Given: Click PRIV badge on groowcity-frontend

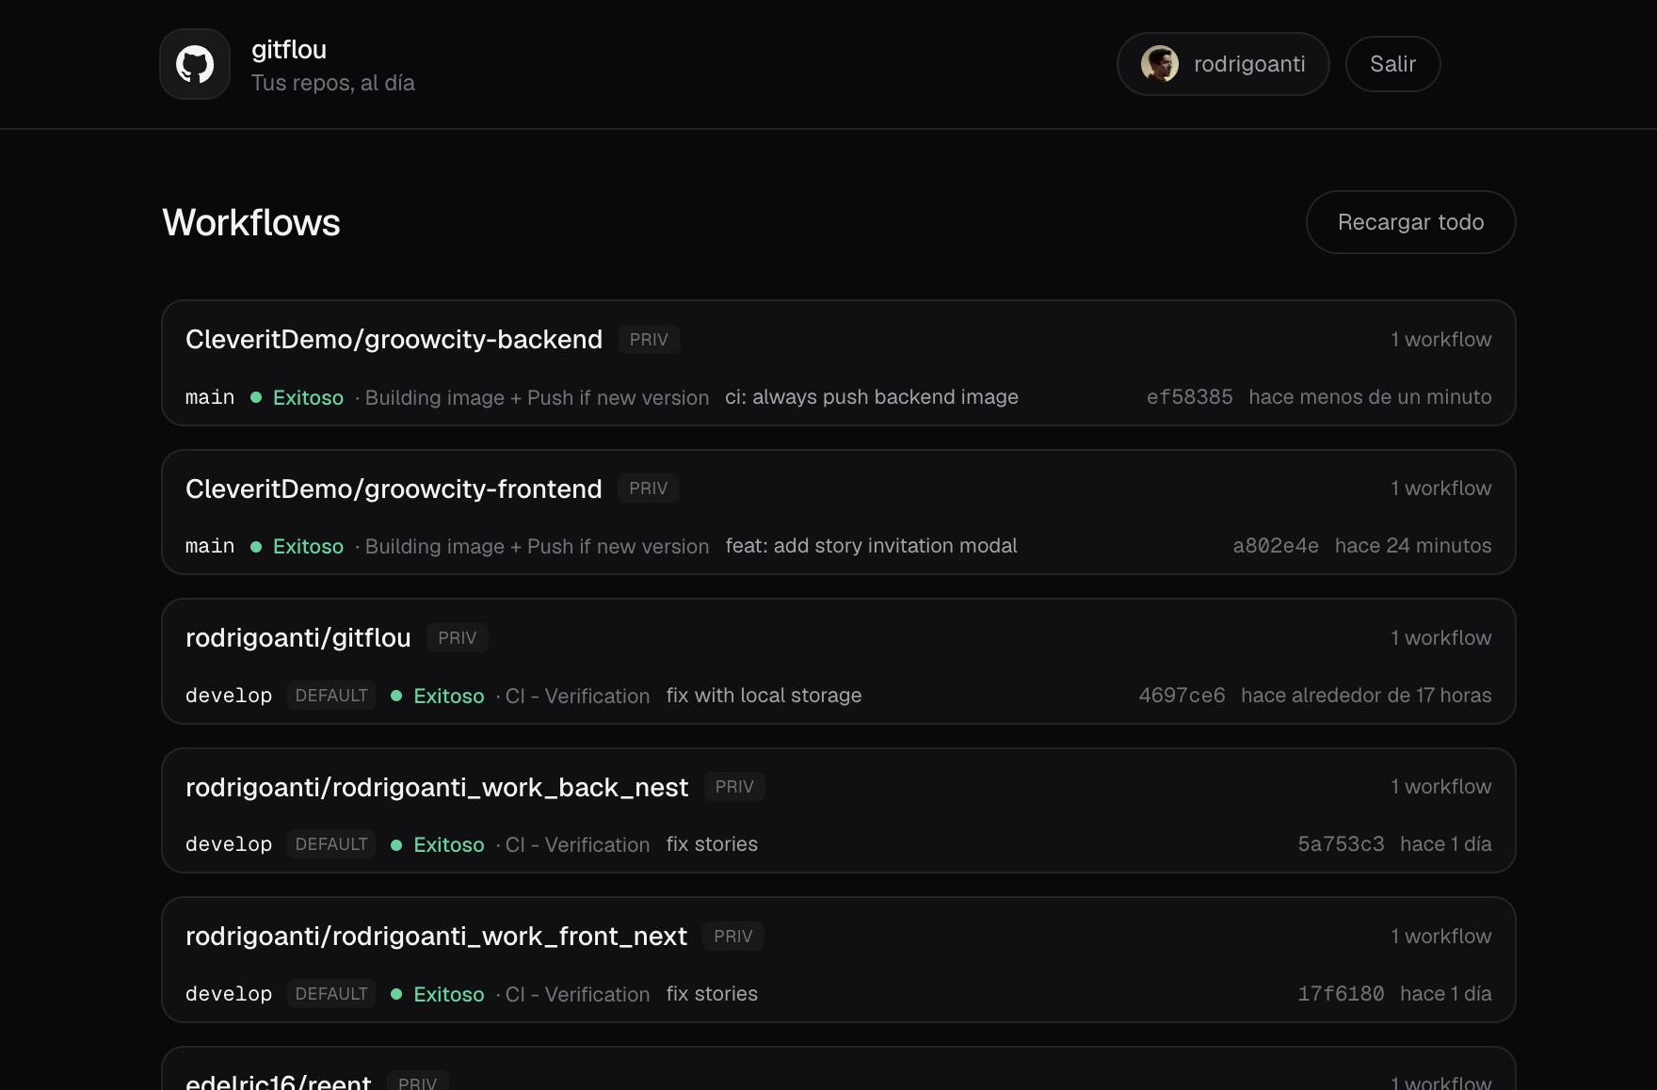Looking at the screenshot, I should coord(649,489).
